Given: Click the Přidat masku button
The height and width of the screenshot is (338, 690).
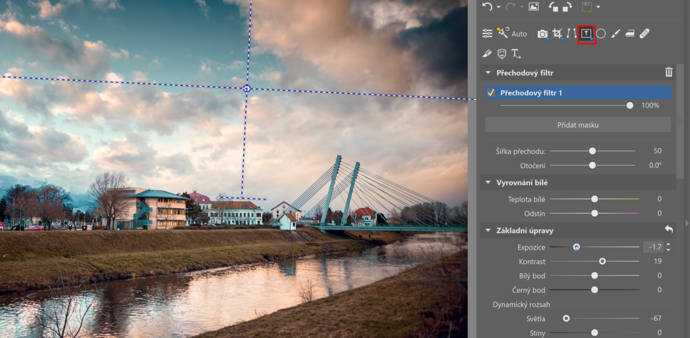Looking at the screenshot, I should point(578,125).
